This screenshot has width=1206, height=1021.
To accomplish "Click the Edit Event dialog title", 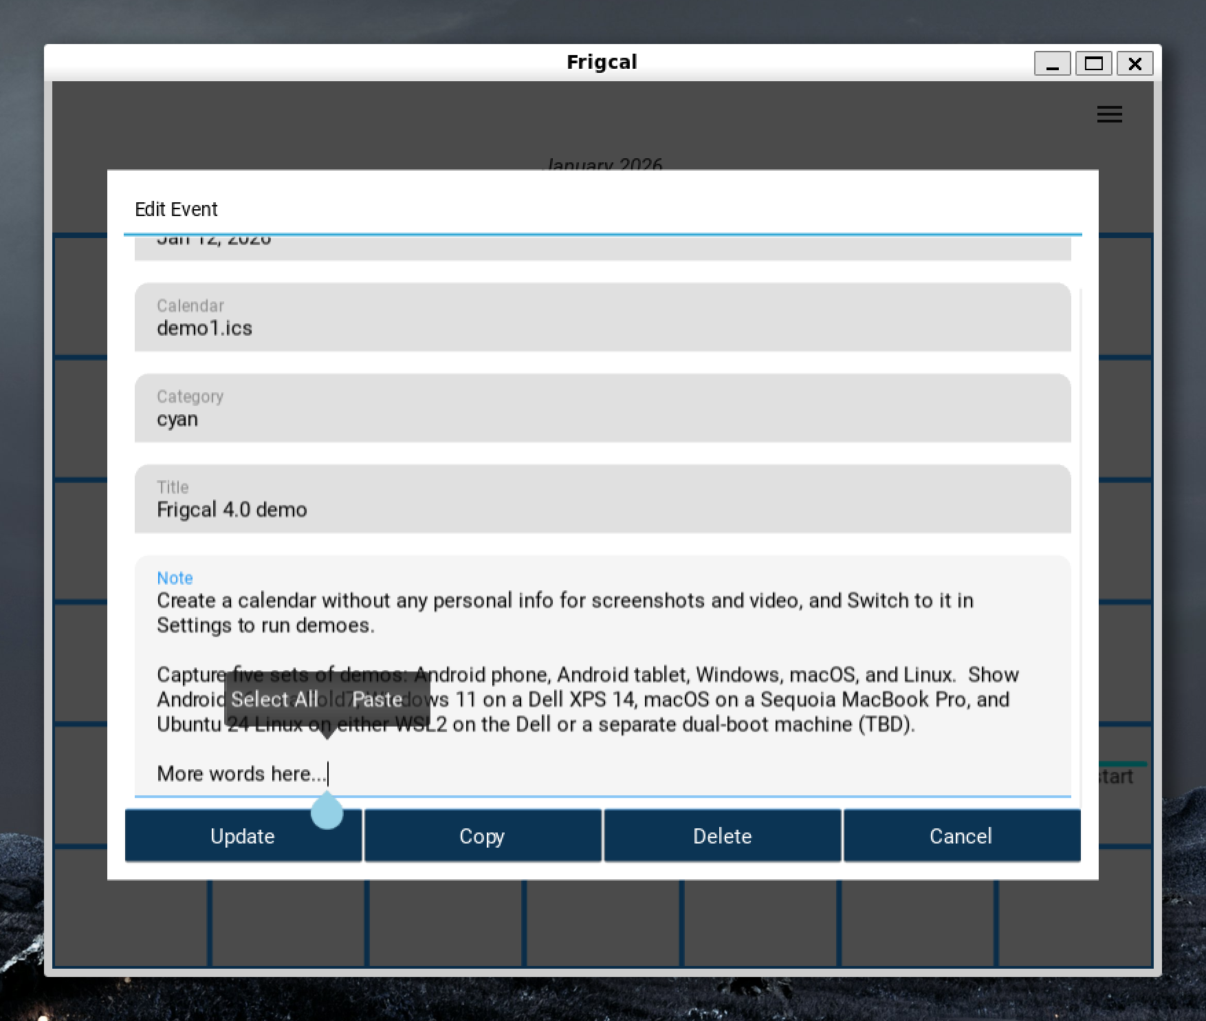I will [176, 209].
